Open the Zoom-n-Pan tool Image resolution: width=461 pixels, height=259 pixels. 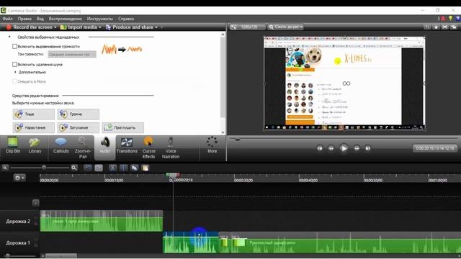[x=83, y=147]
